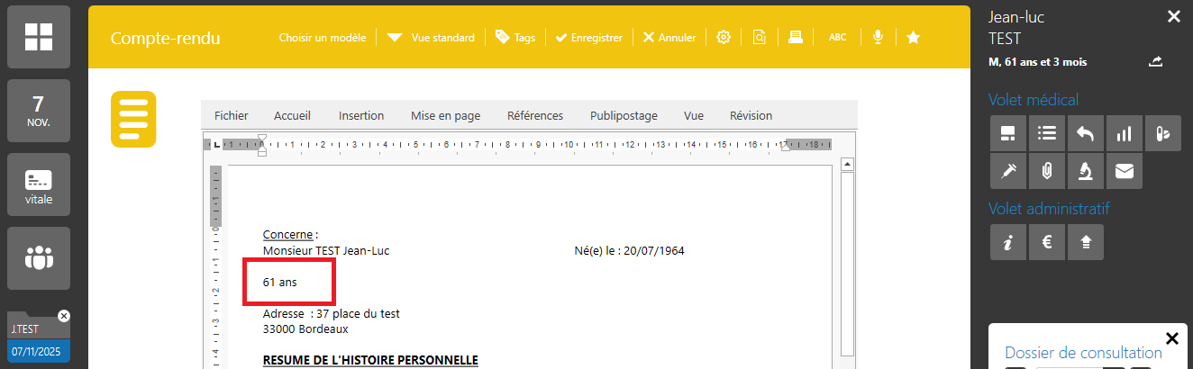1193x369 pixels.
Task: Click Annuler to cancel the report
Action: pyautogui.click(x=669, y=38)
